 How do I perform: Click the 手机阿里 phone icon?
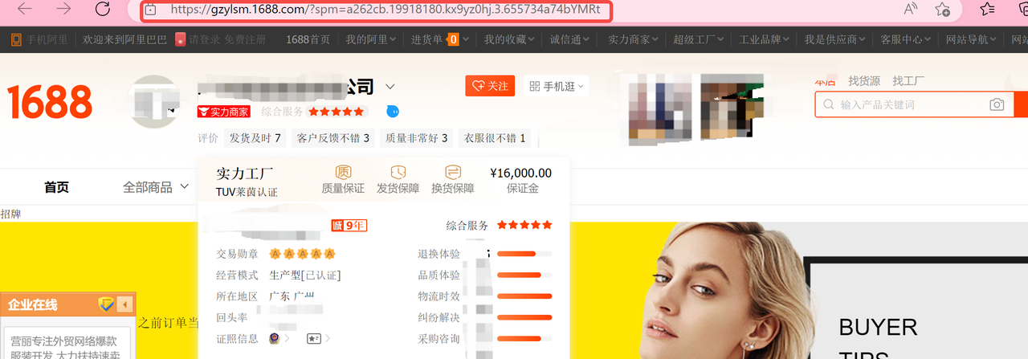(16, 39)
